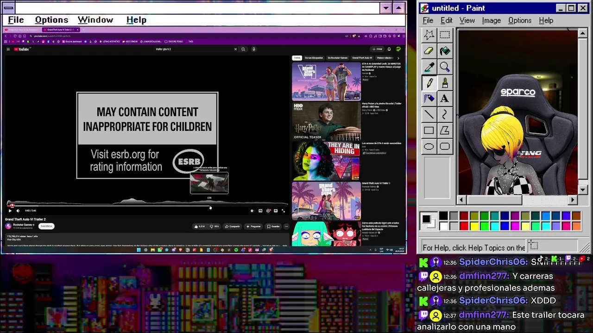Select the Pencil tool in Paint
This screenshot has height=333, width=593.
pos(429,83)
